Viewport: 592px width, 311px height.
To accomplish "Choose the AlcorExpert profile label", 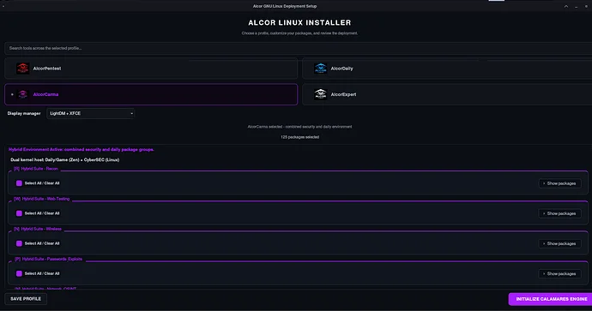I will point(343,94).
